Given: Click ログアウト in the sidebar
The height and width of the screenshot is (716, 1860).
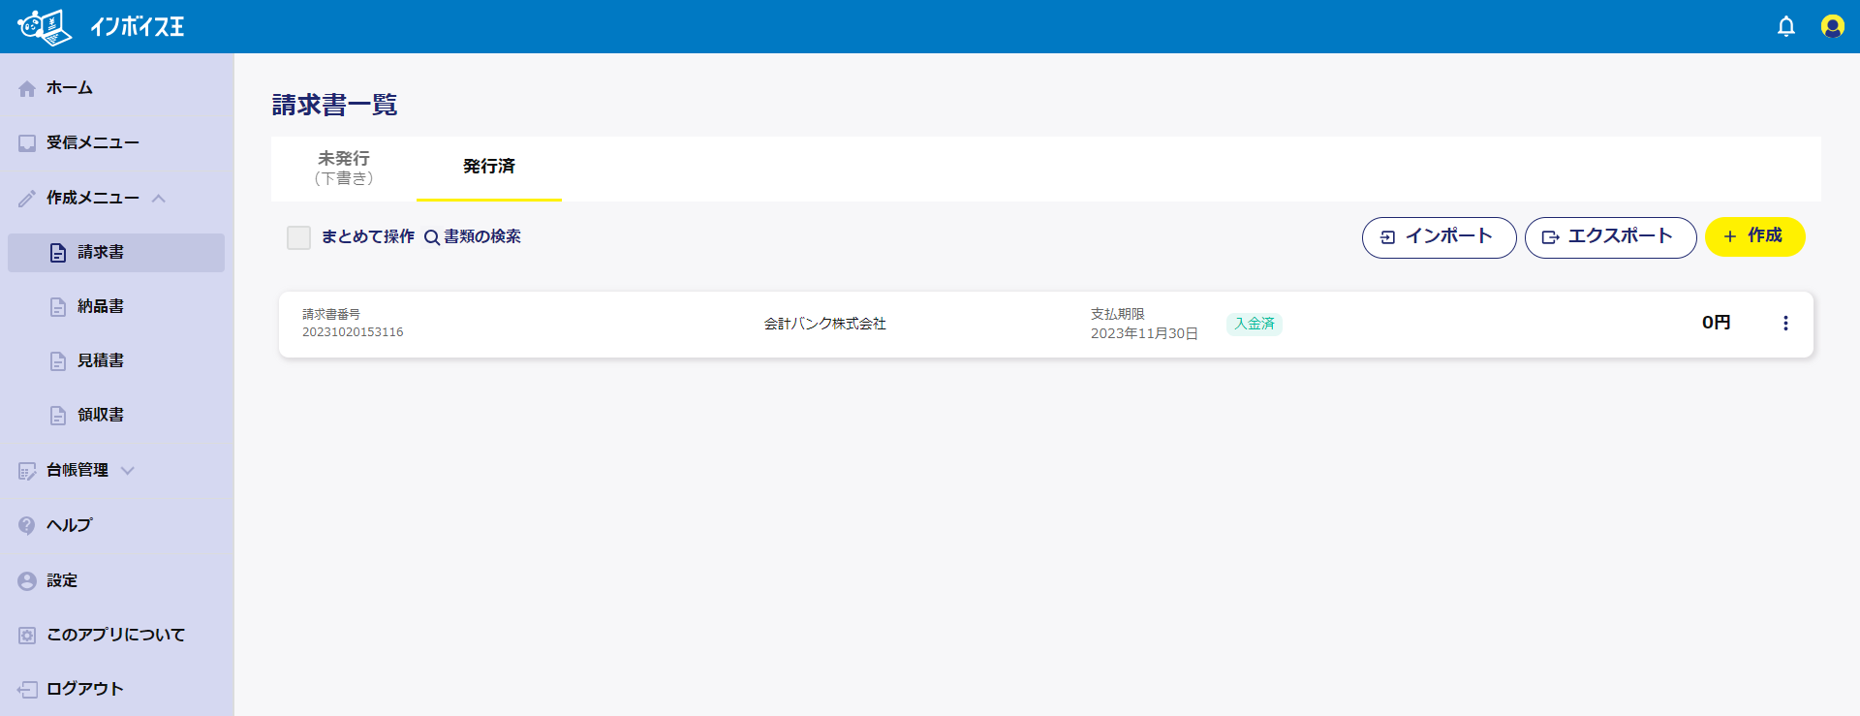Looking at the screenshot, I should point(85,689).
